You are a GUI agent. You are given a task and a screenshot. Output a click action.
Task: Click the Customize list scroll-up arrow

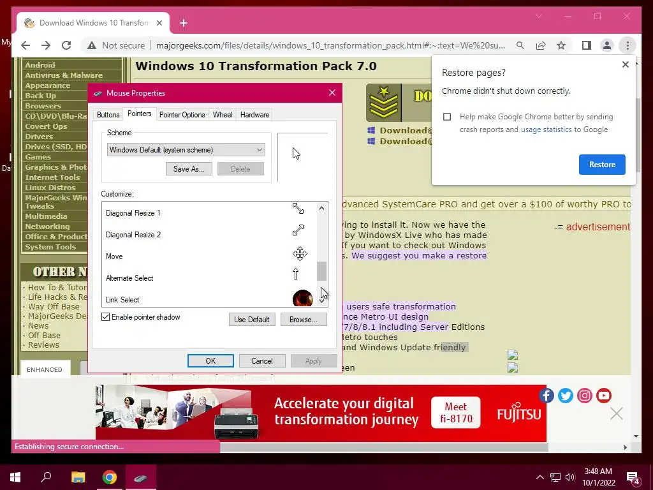point(321,208)
